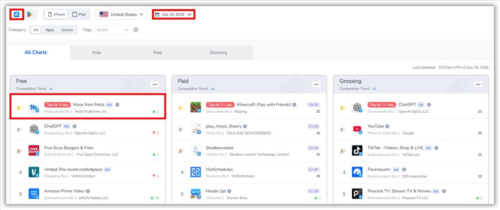Select the All category filter
The image size is (500, 210).
[x=36, y=30]
